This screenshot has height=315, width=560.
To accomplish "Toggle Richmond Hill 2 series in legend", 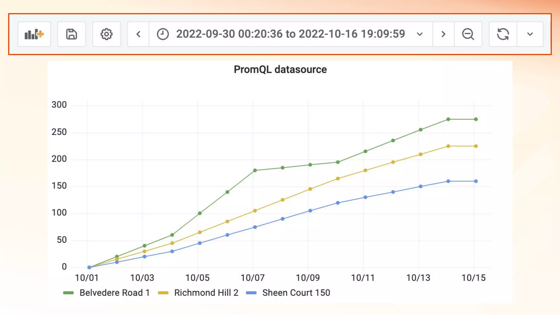I will tap(206, 293).
